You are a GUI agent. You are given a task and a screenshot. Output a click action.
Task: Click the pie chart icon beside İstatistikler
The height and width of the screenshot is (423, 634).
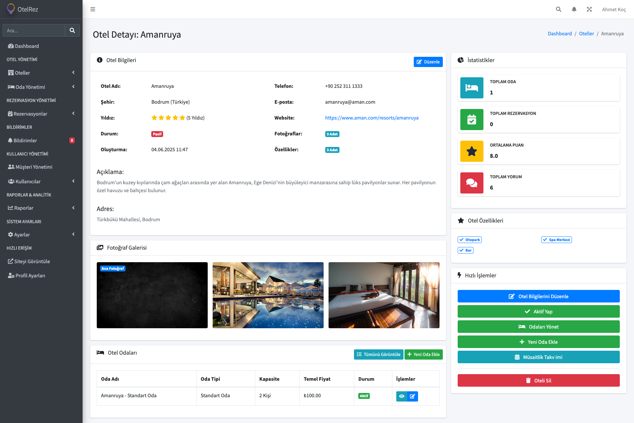[x=461, y=60]
